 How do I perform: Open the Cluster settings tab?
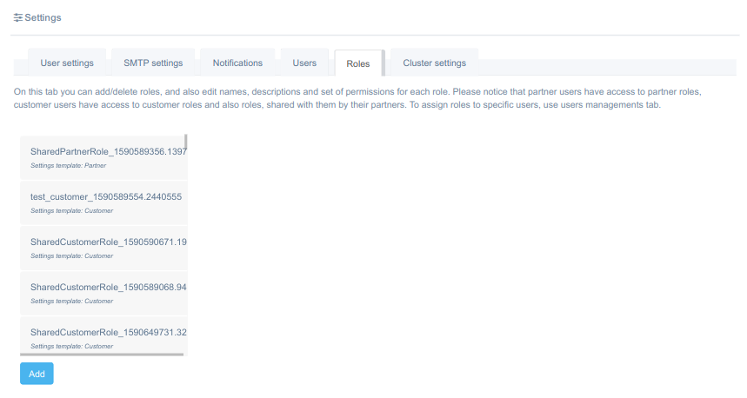[x=435, y=63]
